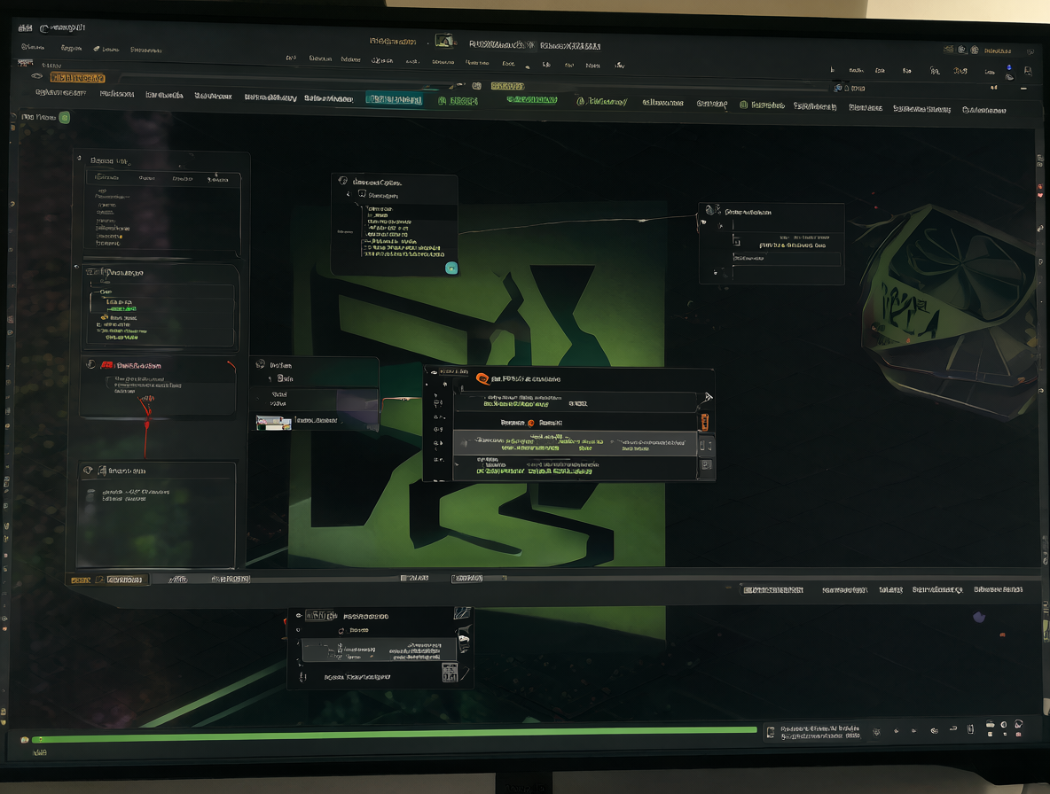This screenshot has width=1050, height=794.
Task: Click the small green square icon below the tab row
Action: click(x=65, y=118)
